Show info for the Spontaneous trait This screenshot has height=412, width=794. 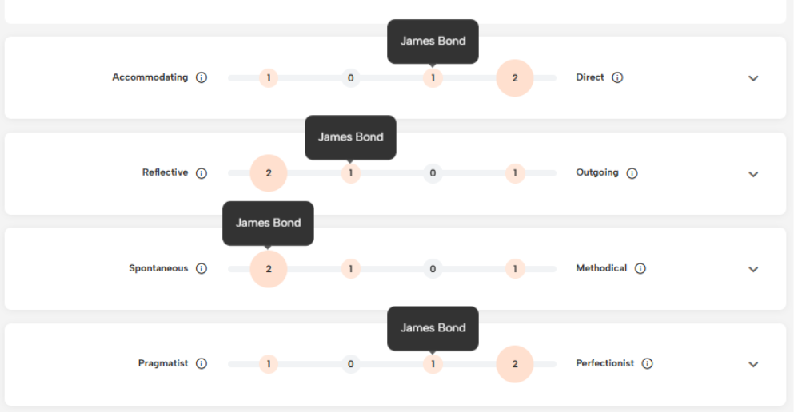click(201, 269)
